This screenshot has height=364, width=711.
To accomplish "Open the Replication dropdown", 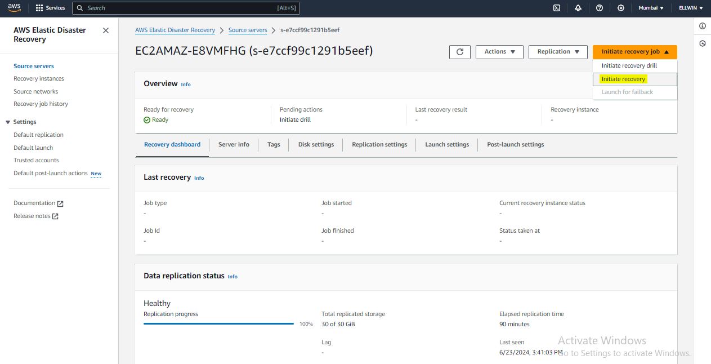I will [x=558, y=52].
